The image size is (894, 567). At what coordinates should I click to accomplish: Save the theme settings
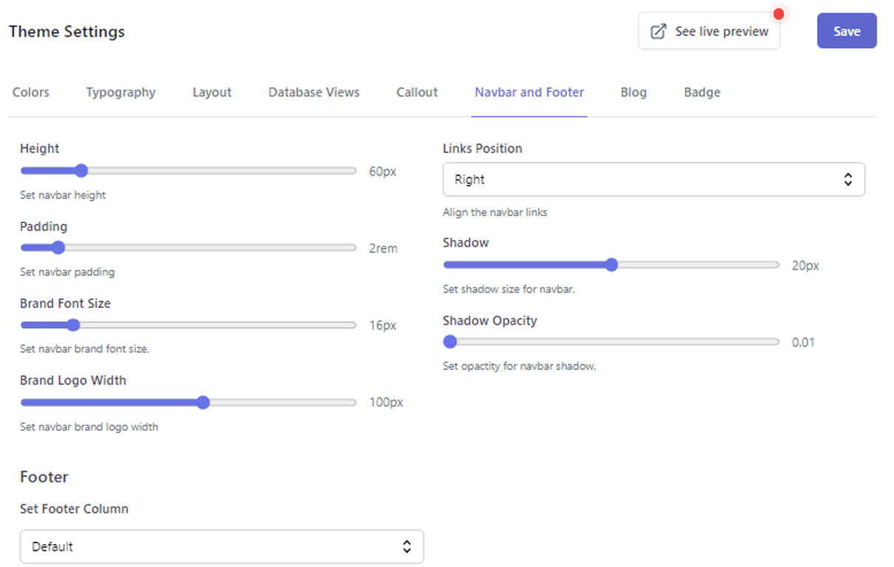coord(847,31)
